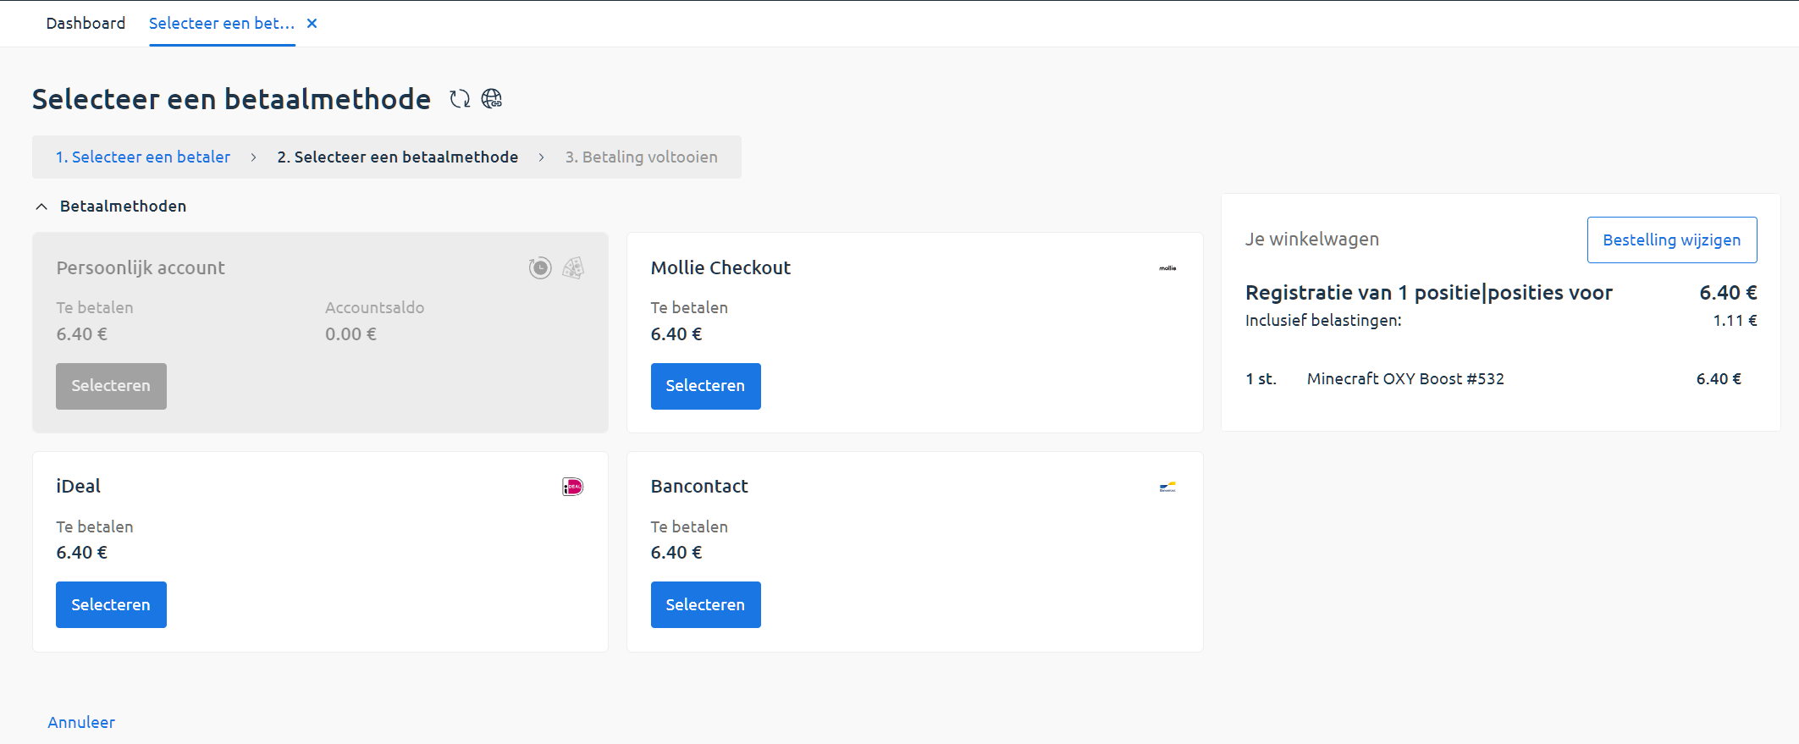Switch to the Dashboard tab
This screenshot has height=744, width=1799.
click(x=86, y=24)
